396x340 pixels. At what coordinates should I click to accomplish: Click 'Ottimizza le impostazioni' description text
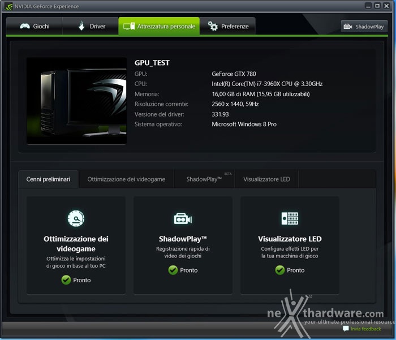[x=76, y=259]
